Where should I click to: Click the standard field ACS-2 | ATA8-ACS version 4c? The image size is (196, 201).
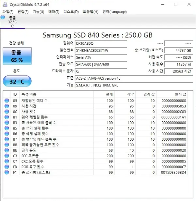[134, 78]
